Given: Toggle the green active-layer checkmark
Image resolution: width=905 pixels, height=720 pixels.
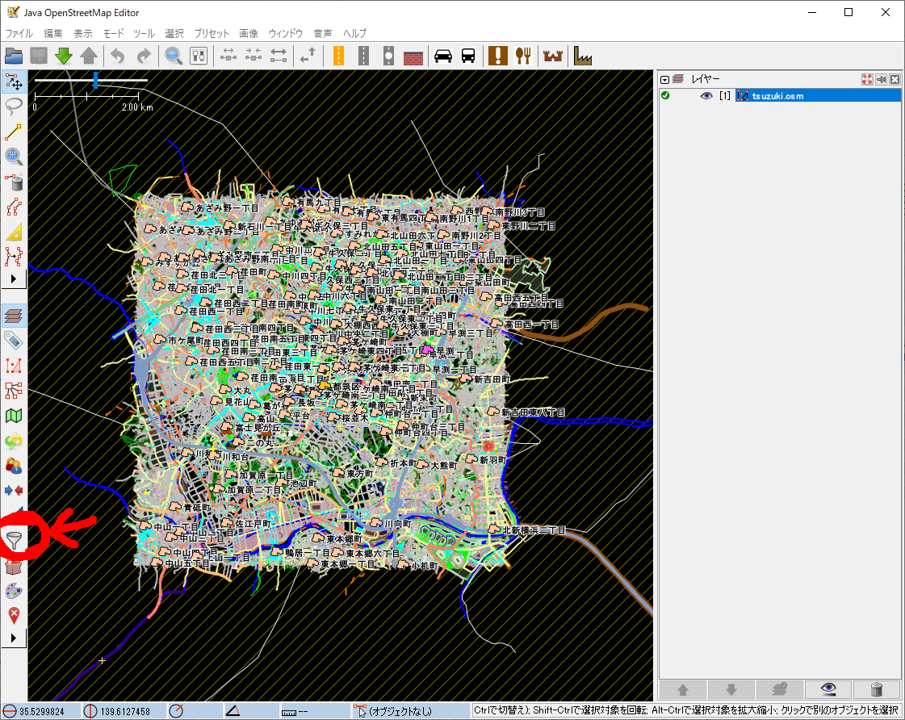Looking at the screenshot, I should point(665,96).
